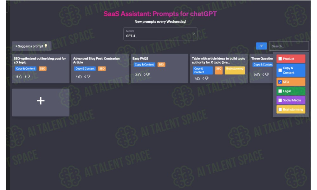Image resolution: width=317 pixels, height=190 pixels.
Task: Enable the Copy & Content filter checkbox
Action: (x=280, y=70)
